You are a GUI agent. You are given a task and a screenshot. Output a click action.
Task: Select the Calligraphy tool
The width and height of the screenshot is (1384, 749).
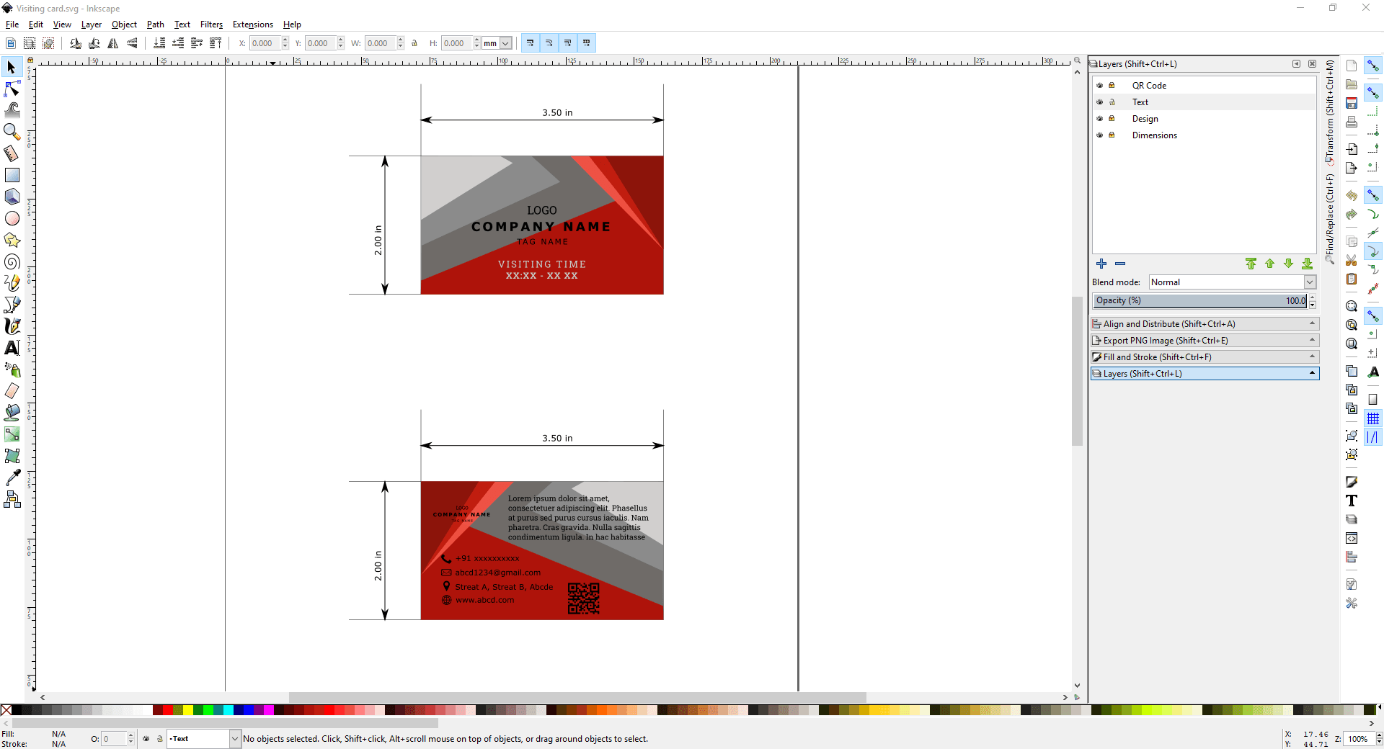click(x=12, y=326)
